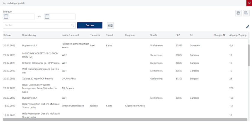Click the 13.07.2023 date cell

pyautogui.click(x=9, y=106)
